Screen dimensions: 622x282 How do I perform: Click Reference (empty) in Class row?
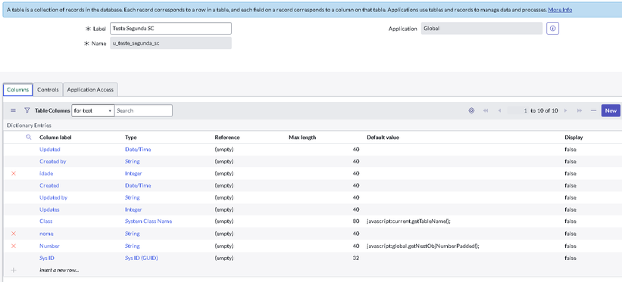[x=224, y=221]
